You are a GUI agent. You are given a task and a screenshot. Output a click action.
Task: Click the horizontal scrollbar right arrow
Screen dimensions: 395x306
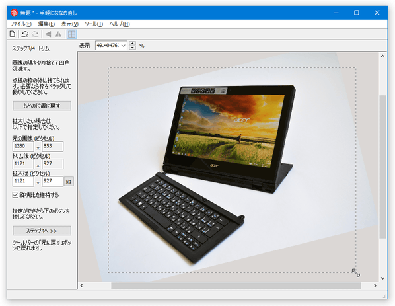tap(375, 286)
